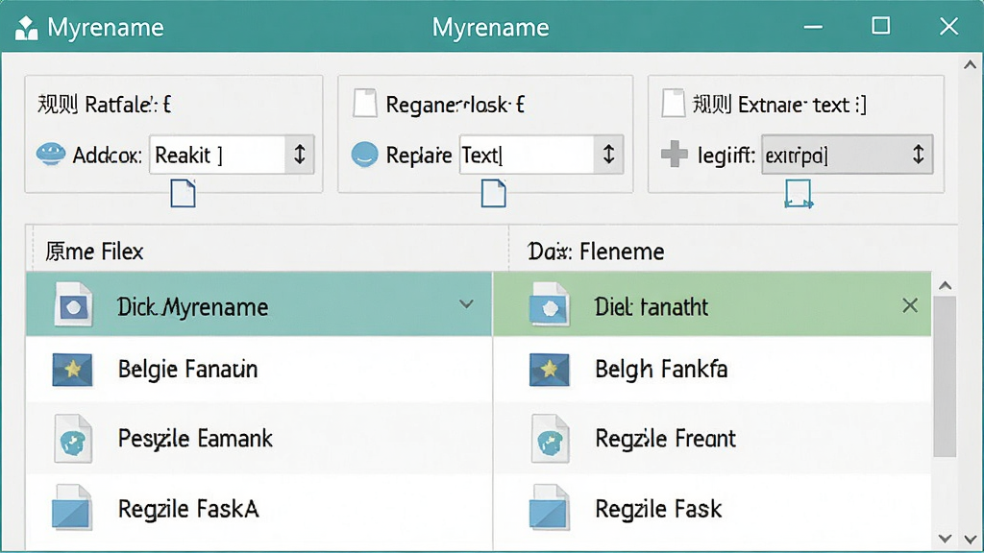Click the Daх: Fleneme column header
The image size is (984, 553).
(x=596, y=252)
